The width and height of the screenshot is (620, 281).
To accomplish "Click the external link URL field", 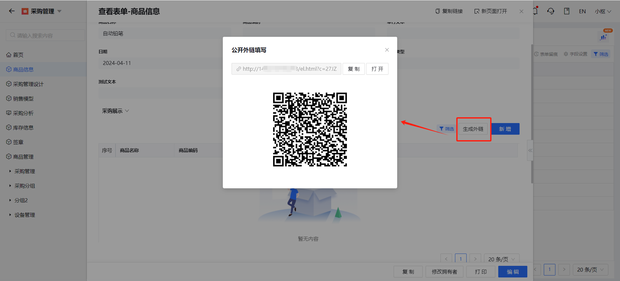I will point(286,69).
